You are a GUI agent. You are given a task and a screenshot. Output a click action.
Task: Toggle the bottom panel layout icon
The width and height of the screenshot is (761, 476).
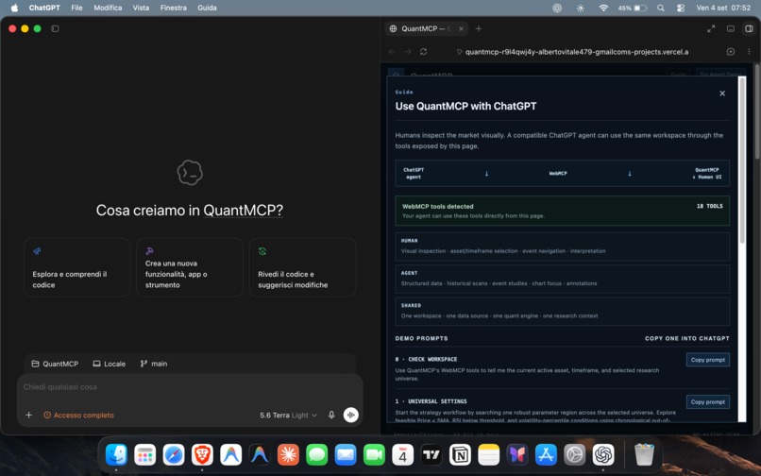[x=731, y=28]
